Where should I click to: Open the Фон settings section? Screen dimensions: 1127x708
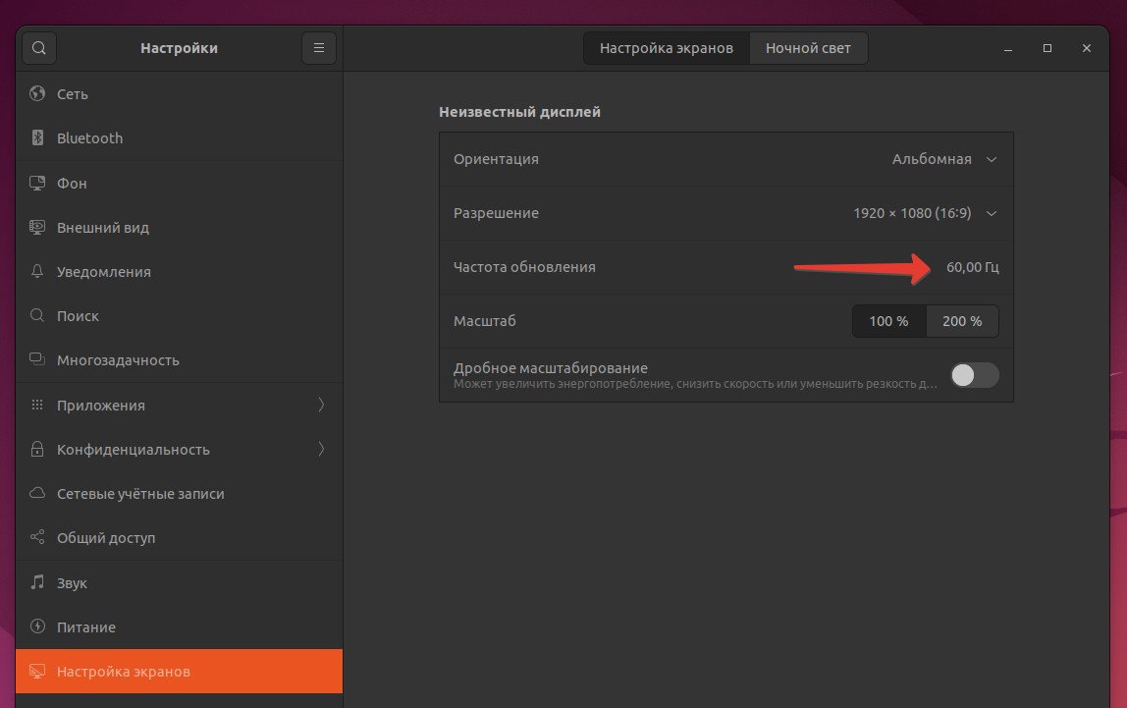pos(179,183)
